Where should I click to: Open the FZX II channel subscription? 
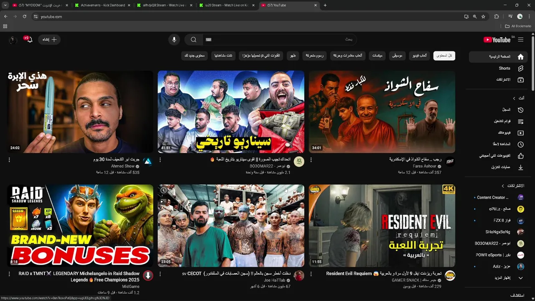click(497, 220)
